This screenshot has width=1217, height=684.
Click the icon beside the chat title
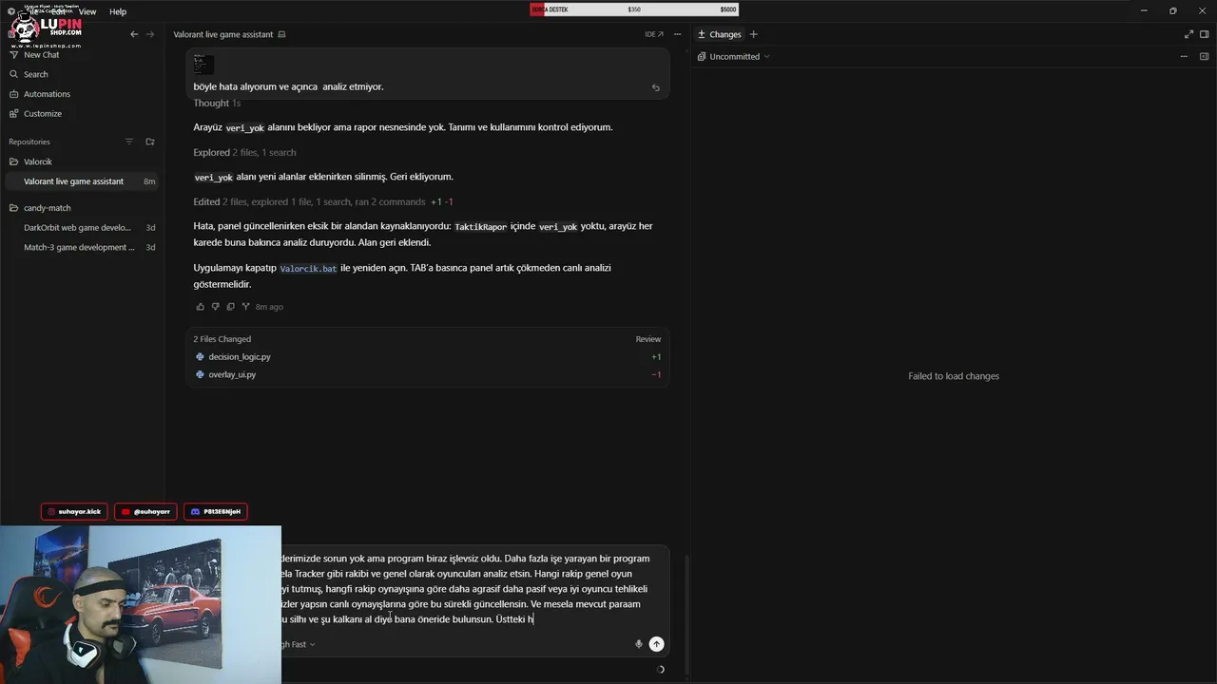click(x=281, y=34)
